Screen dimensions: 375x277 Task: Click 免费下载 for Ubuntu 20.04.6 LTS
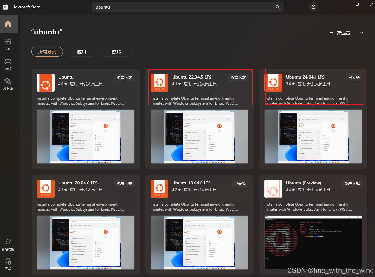coord(124,183)
